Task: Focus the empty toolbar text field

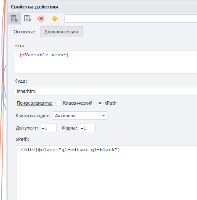Action: tap(130, 19)
